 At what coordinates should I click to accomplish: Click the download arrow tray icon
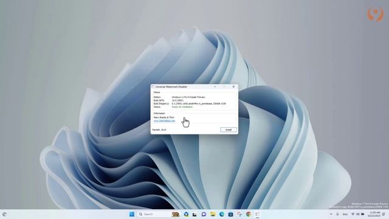point(338,214)
